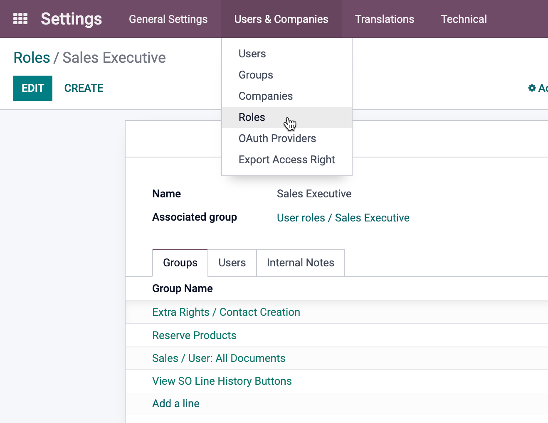
Task: Open the Action gear menu
Action: point(532,88)
